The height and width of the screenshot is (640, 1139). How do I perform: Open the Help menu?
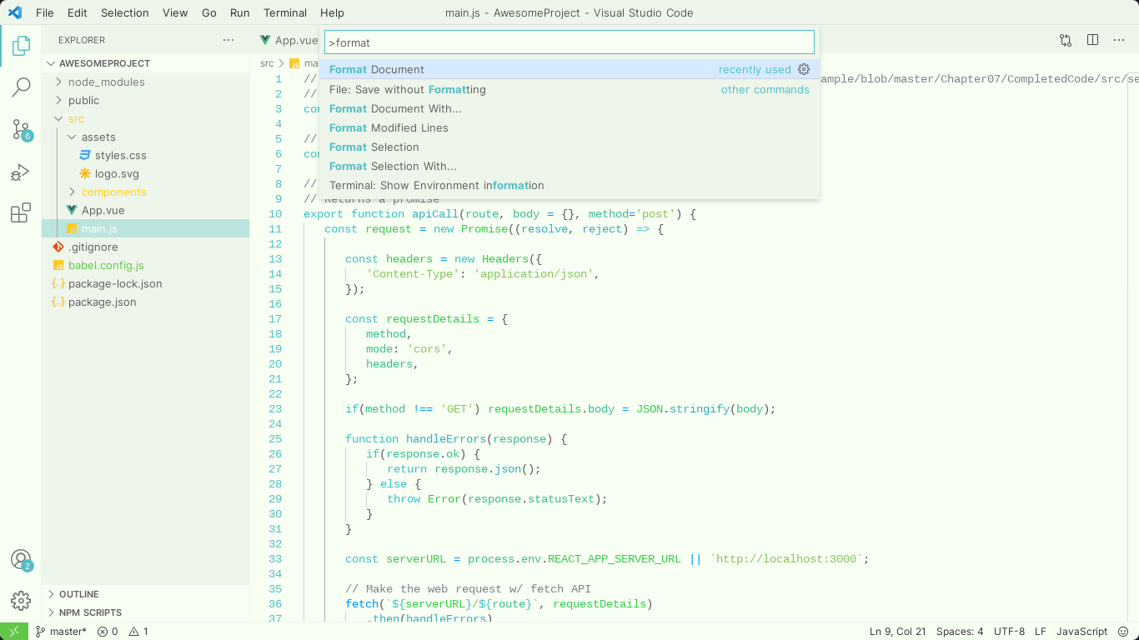tap(332, 12)
